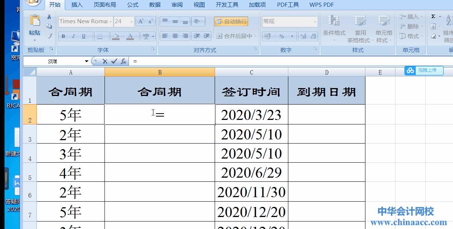Click the Clear (eraser) icon
This screenshot has height=229, width=453.
pyautogui.click(x=433, y=36)
